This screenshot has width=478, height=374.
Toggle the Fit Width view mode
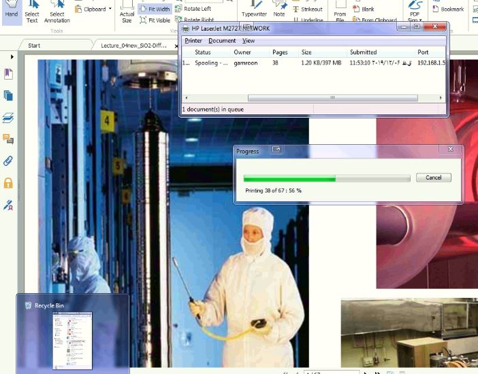155,10
